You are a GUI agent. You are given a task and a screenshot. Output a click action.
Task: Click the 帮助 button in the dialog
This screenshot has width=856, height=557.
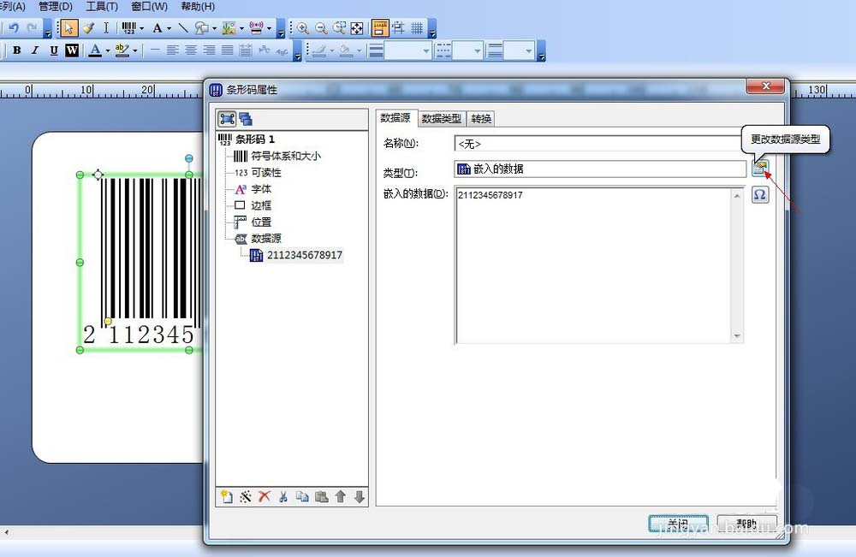tap(746, 523)
